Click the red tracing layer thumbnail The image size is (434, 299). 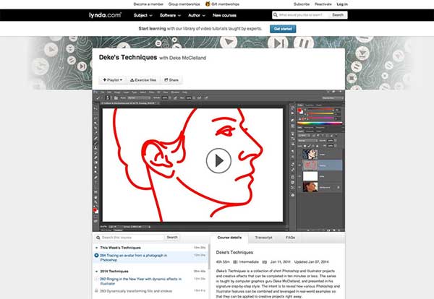[x=310, y=165]
